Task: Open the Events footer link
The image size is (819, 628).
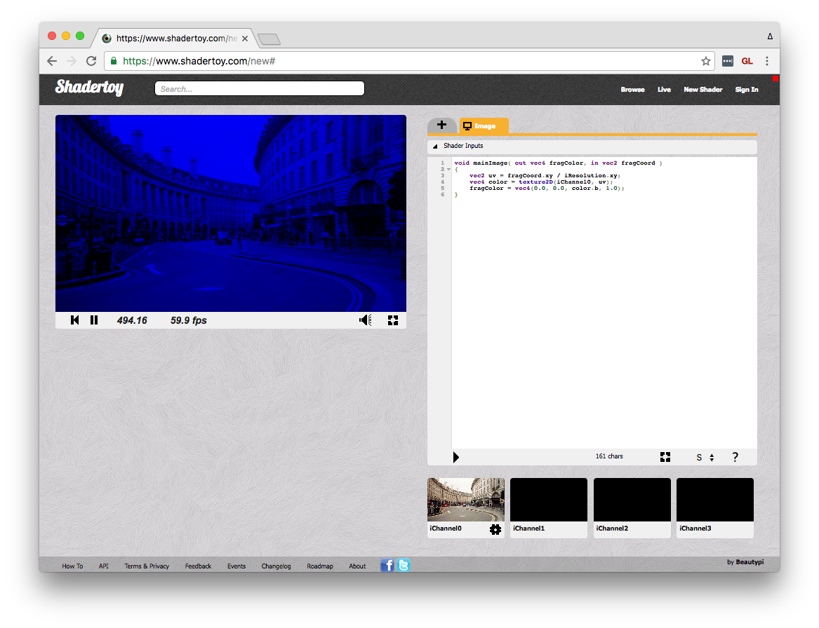Action: (x=236, y=566)
